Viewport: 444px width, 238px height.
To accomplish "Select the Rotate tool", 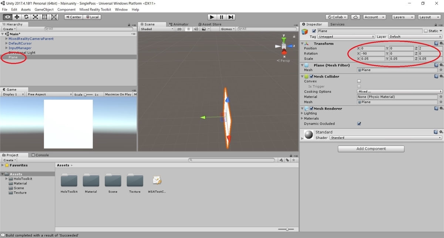I will click(x=26, y=17).
